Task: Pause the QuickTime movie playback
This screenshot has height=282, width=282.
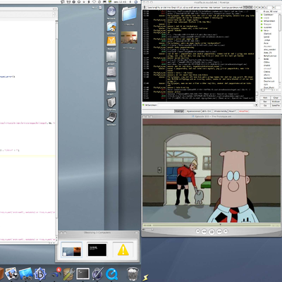Action: point(211,232)
